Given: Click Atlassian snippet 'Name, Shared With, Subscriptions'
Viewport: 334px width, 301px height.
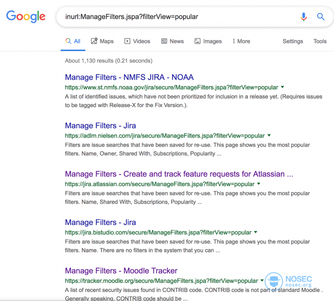Looking at the screenshot, I should coord(187,198).
